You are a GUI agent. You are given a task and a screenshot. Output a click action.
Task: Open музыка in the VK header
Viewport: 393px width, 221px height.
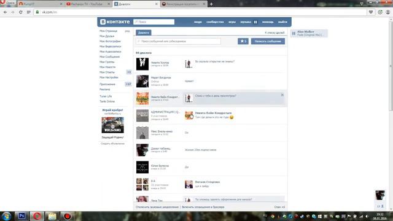(246, 22)
